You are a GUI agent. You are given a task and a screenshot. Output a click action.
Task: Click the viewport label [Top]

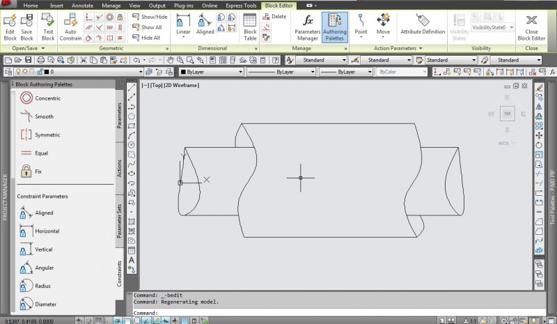[157, 85]
